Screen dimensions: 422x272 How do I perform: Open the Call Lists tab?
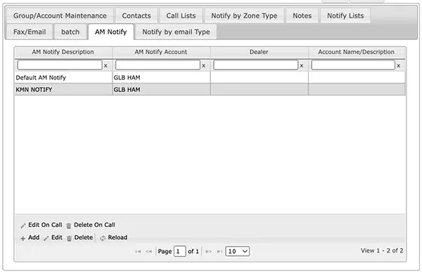181,16
